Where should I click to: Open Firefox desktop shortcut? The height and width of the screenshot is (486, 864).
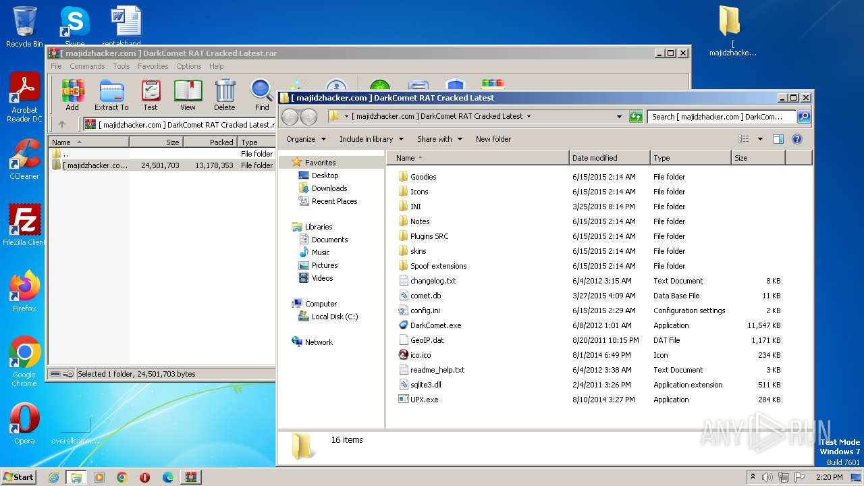tap(24, 291)
